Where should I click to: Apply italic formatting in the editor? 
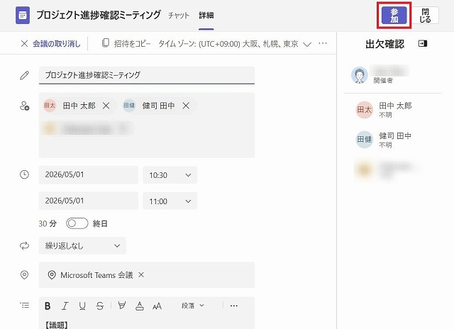click(65, 306)
